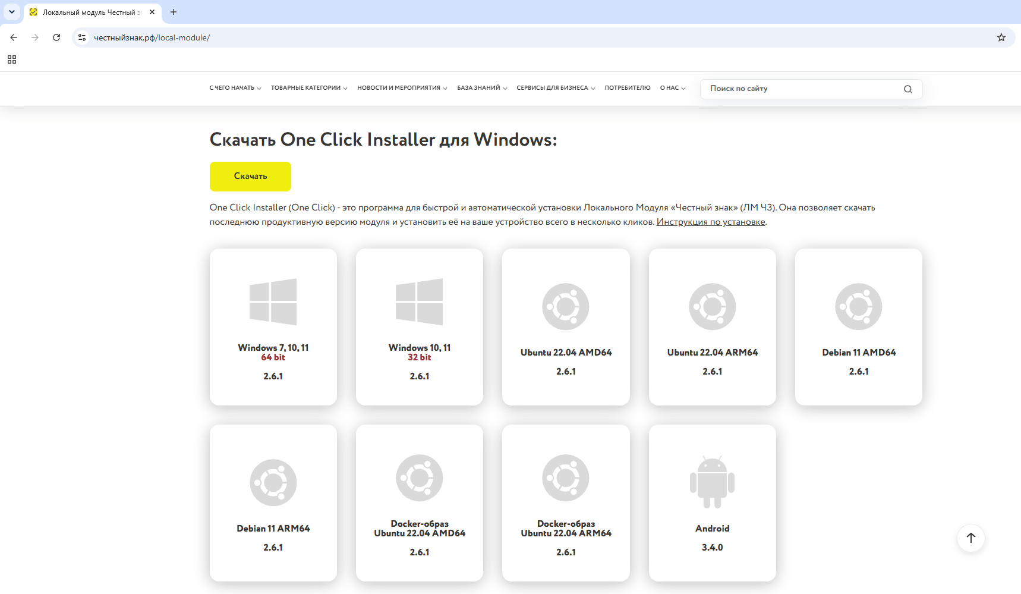Screen dimensions: 1021x594
Task: Click the Docker-образ Ubuntu 22.04 ARM64 title
Action: click(x=566, y=529)
